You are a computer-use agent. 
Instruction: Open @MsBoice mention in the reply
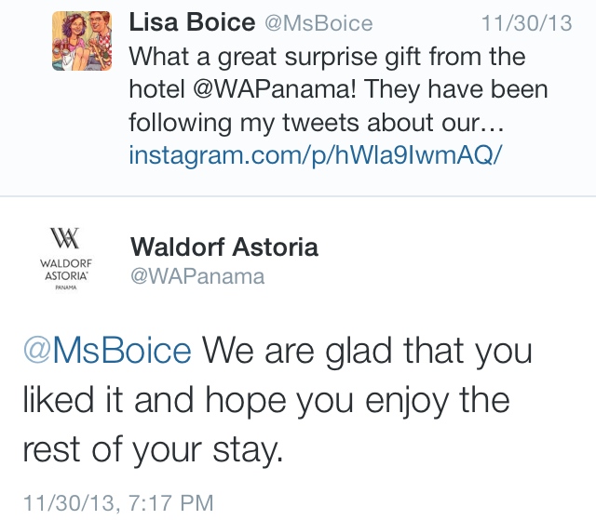pyautogui.click(x=107, y=352)
